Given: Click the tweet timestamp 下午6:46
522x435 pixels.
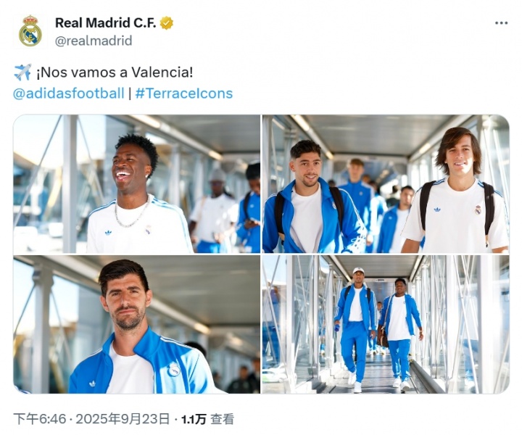Looking at the screenshot, I should (40, 419).
